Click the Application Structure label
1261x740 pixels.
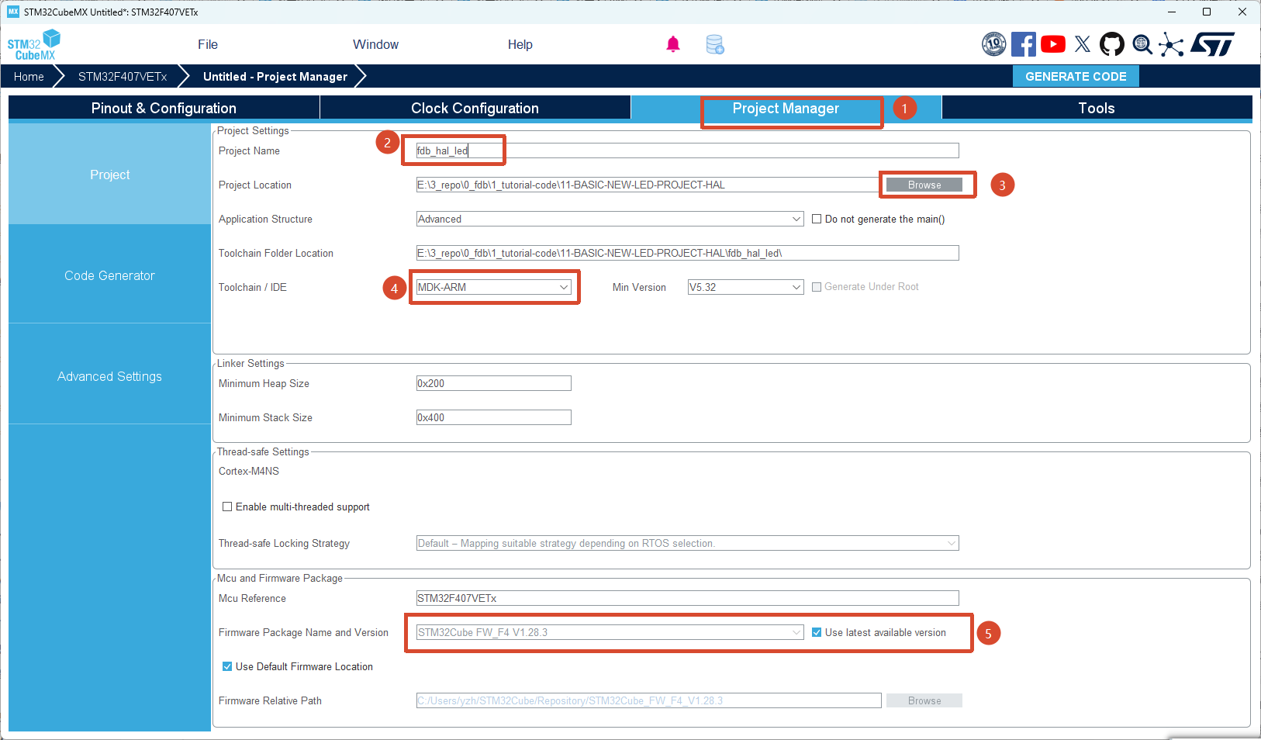(265, 219)
